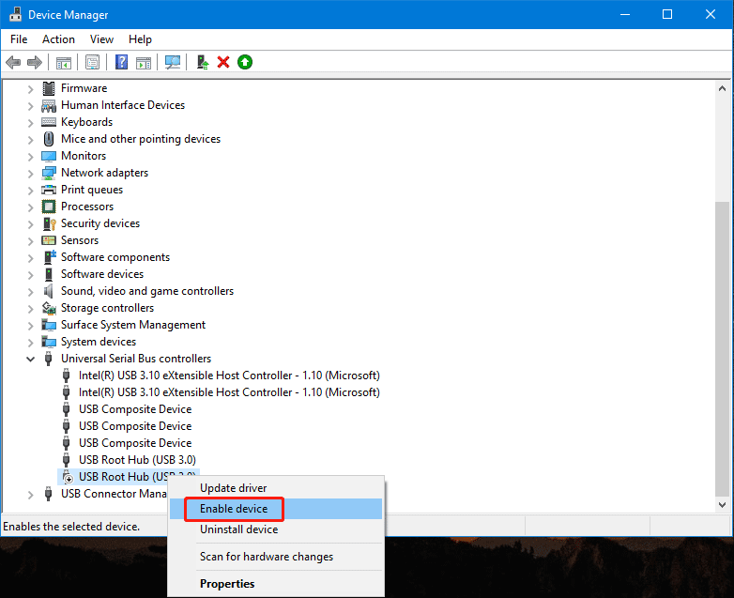Image resolution: width=734 pixels, height=598 pixels.
Task: Open the Properties sheet toolbar icon
Action: (92, 62)
